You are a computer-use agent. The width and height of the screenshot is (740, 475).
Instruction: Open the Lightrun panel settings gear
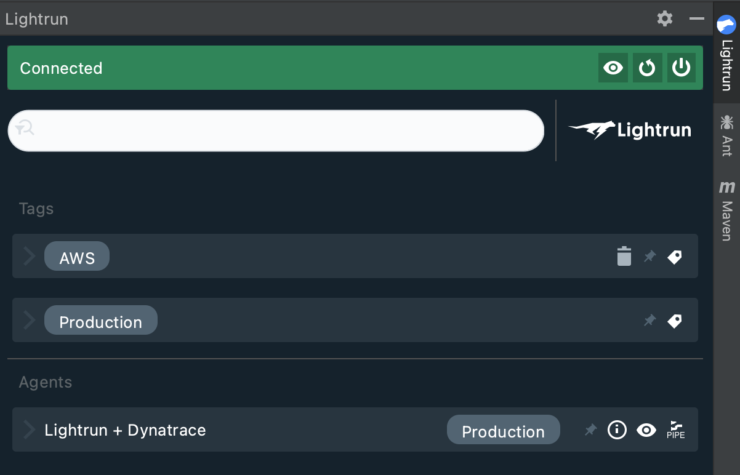[x=664, y=18]
